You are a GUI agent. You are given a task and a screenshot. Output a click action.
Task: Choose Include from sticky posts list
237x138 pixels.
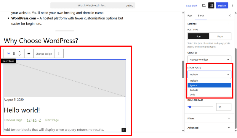[x=209, y=81]
